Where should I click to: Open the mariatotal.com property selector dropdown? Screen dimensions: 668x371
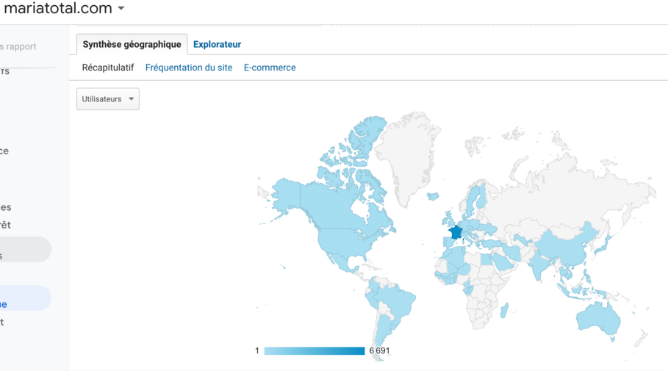point(121,9)
